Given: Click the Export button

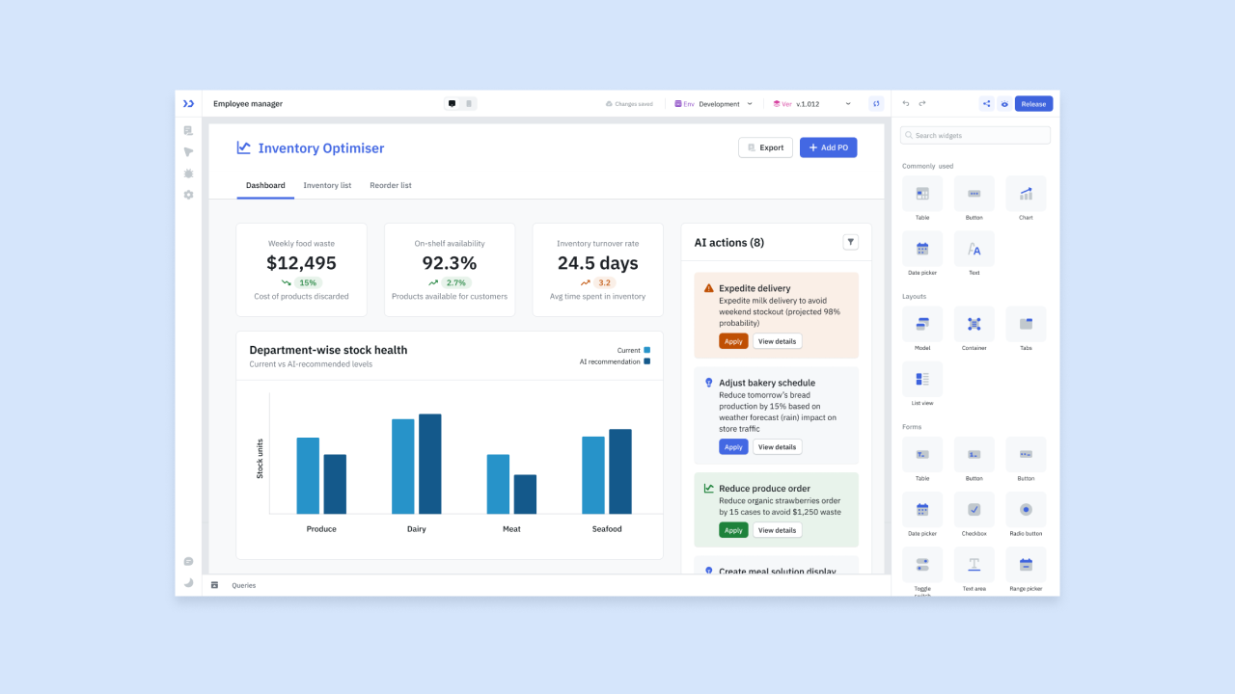Looking at the screenshot, I should 765,147.
